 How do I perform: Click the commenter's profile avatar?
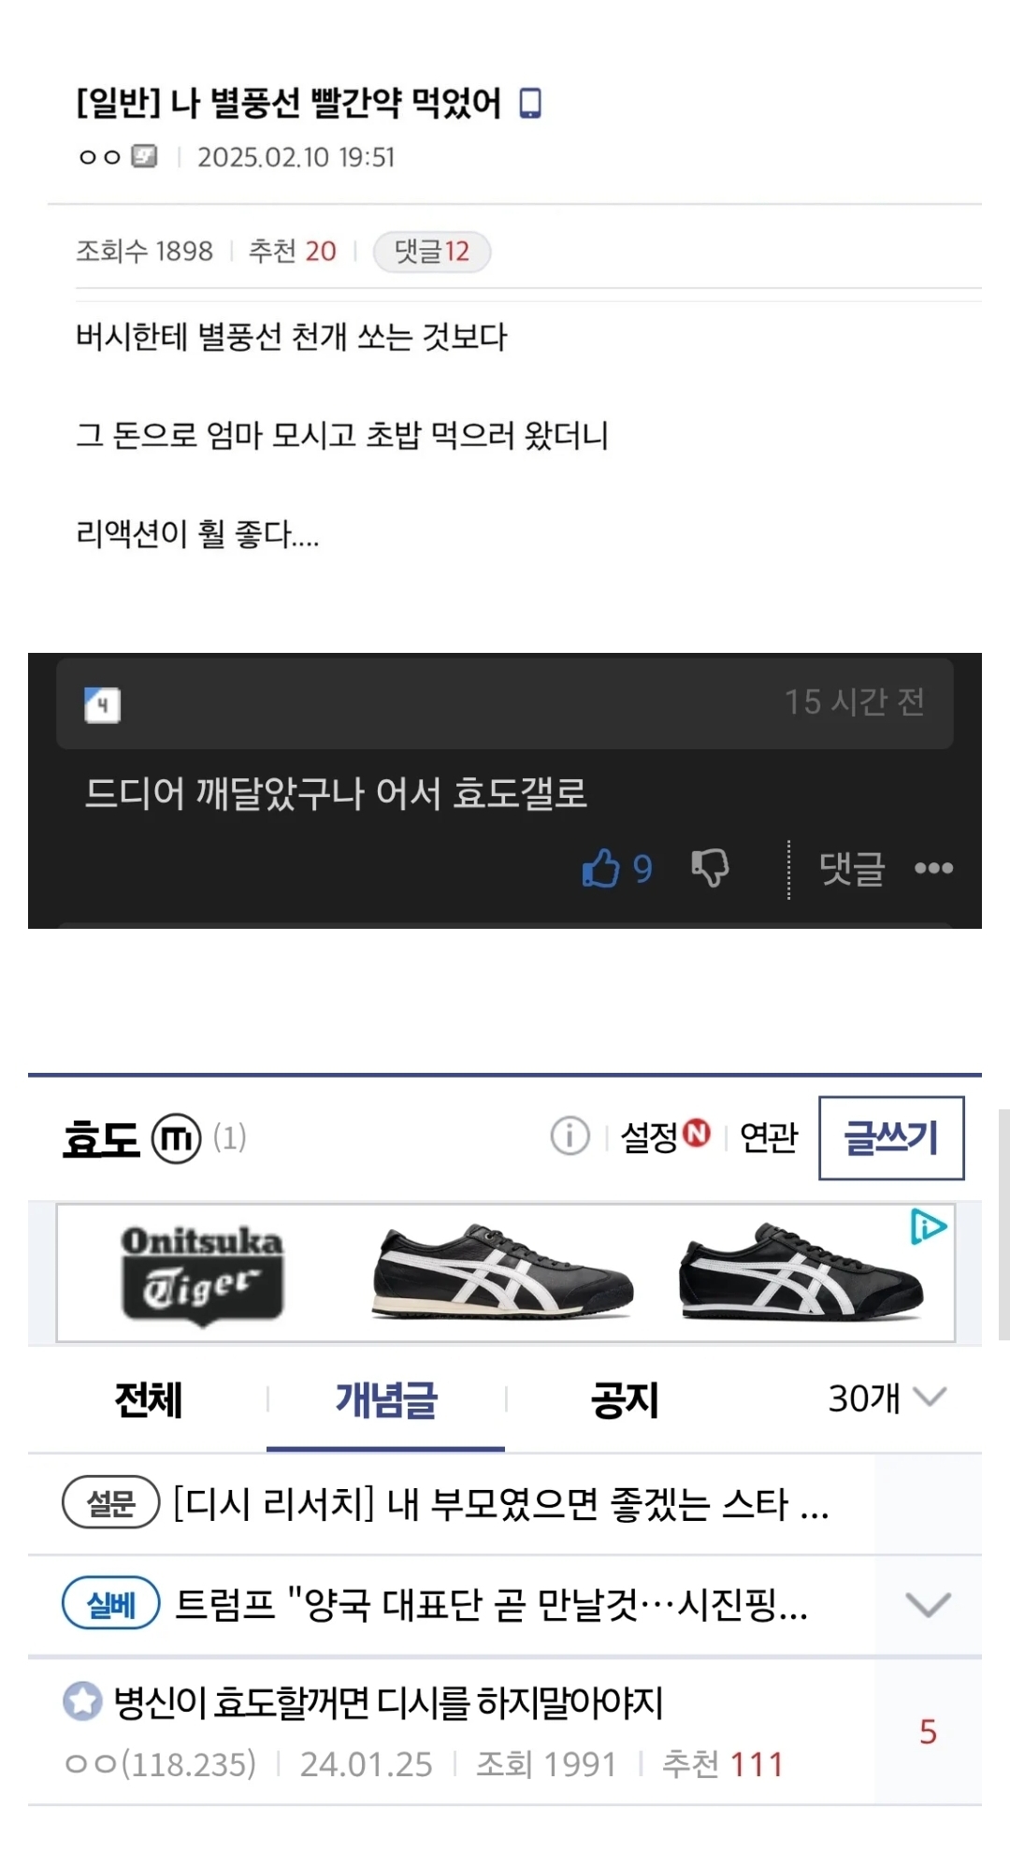(x=103, y=704)
